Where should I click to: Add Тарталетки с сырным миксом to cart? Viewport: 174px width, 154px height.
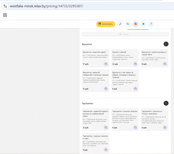(106, 150)
